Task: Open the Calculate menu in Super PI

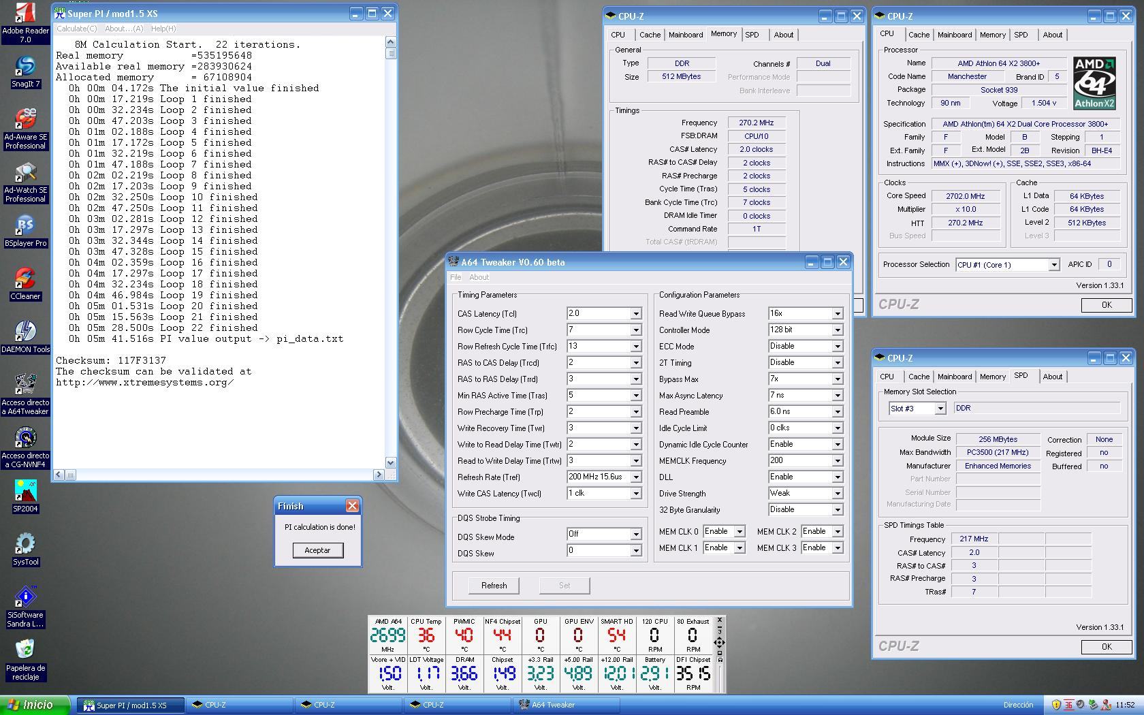Action: pos(76,29)
